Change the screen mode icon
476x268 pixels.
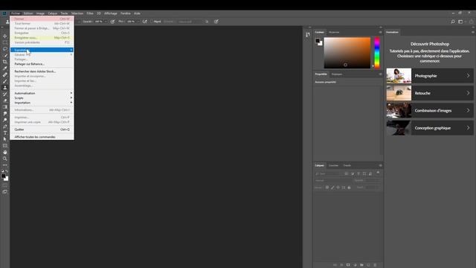pyautogui.click(x=5, y=192)
